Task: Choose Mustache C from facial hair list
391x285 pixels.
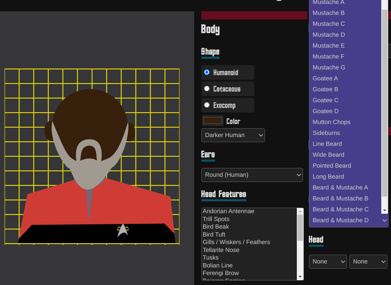Action: point(345,24)
